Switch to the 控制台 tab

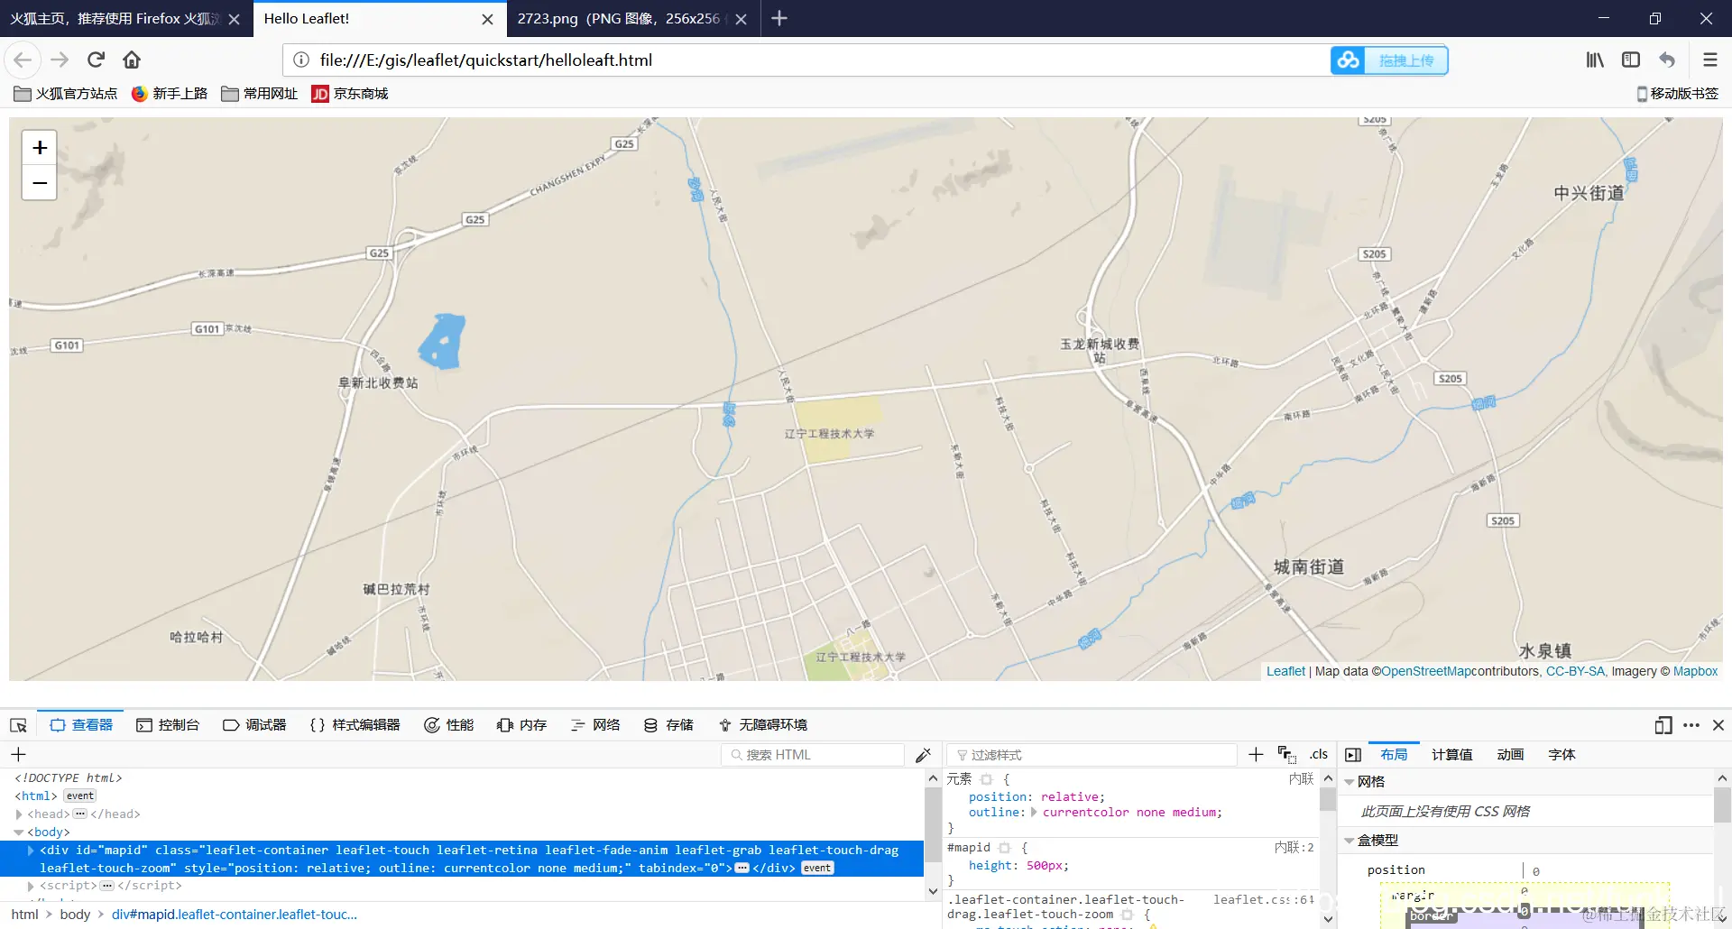pyautogui.click(x=168, y=725)
